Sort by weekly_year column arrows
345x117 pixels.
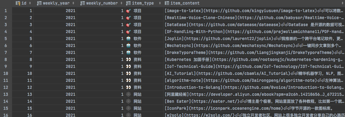point(74,3)
